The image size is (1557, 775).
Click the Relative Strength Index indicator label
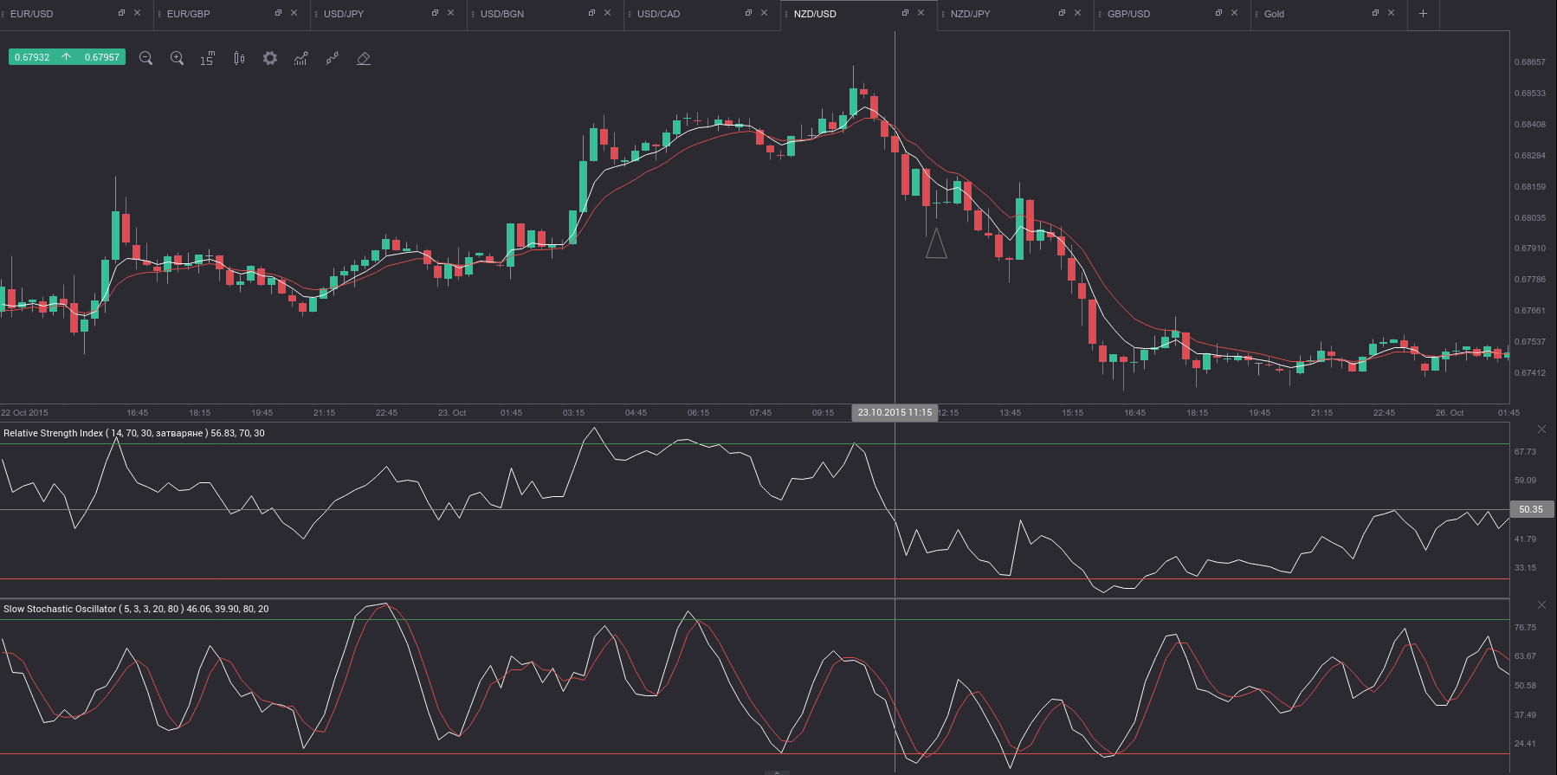coord(134,433)
